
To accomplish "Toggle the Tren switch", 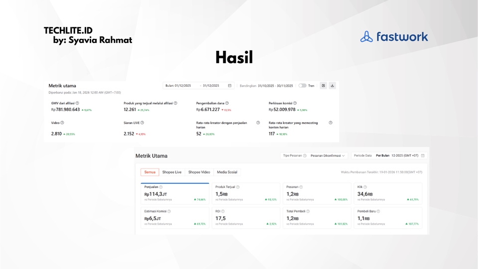I will [302, 86].
